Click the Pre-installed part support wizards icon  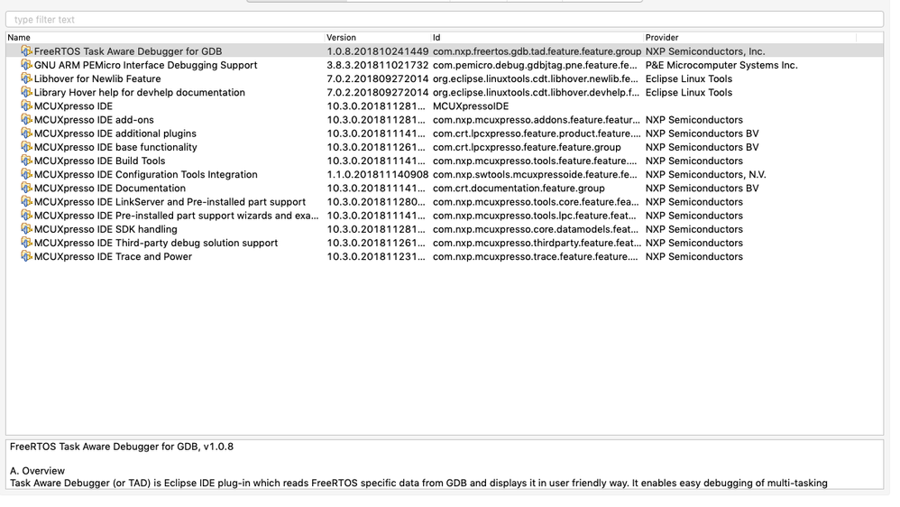(26, 216)
